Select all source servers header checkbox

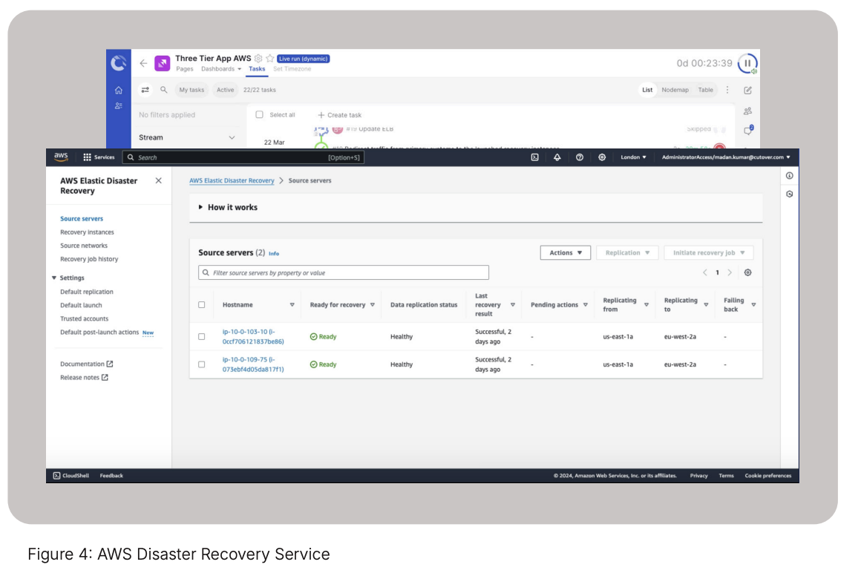202,305
